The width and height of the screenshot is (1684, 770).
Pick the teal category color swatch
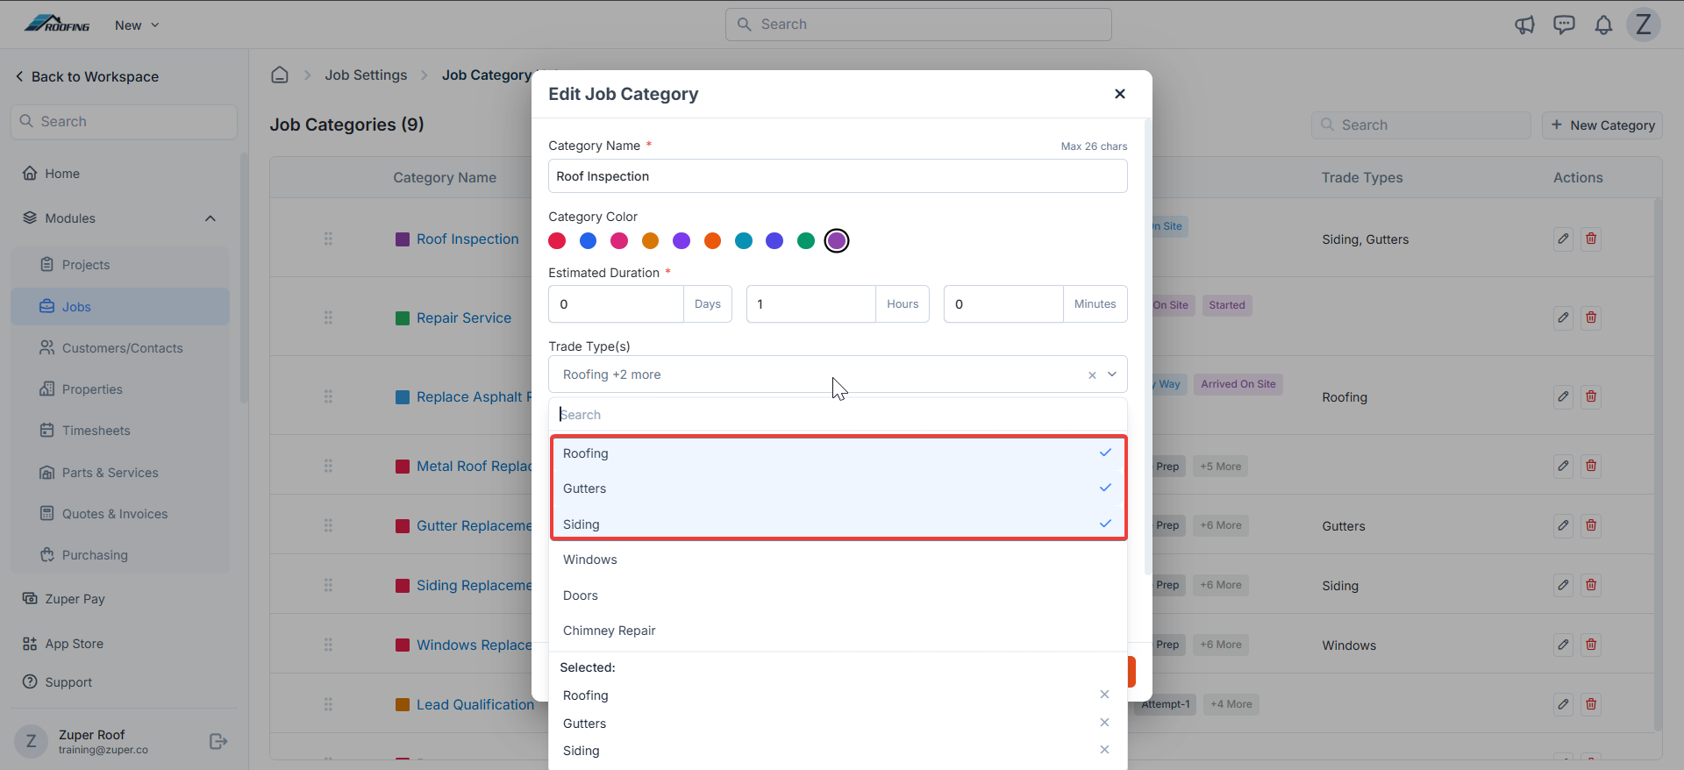point(744,240)
